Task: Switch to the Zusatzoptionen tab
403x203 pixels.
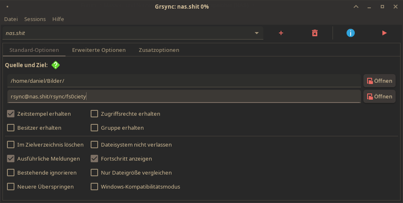Action: (159, 50)
